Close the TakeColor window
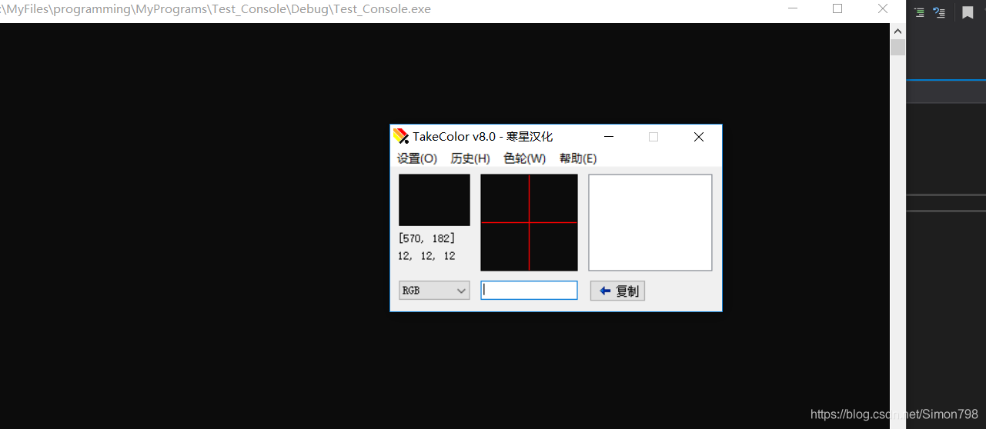The height and width of the screenshot is (429, 986). pyautogui.click(x=698, y=137)
